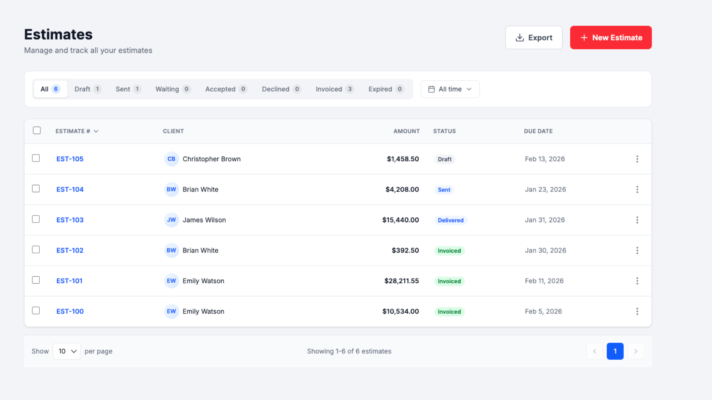Check the checkbox on the EST-101 row

(x=36, y=280)
